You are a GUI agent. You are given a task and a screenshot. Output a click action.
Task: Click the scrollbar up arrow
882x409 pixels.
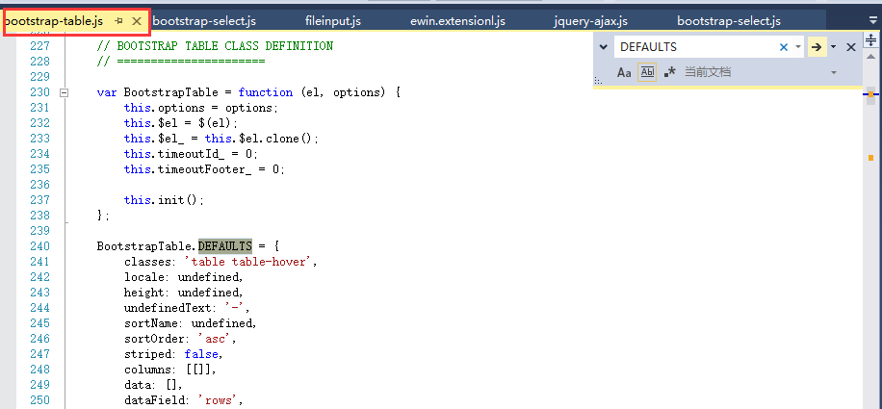tap(870, 56)
